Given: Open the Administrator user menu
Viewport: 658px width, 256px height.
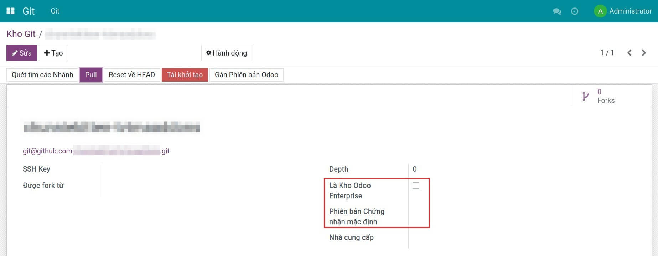Looking at the screenshot, I should pyautogui.click(x=623, y=11).
